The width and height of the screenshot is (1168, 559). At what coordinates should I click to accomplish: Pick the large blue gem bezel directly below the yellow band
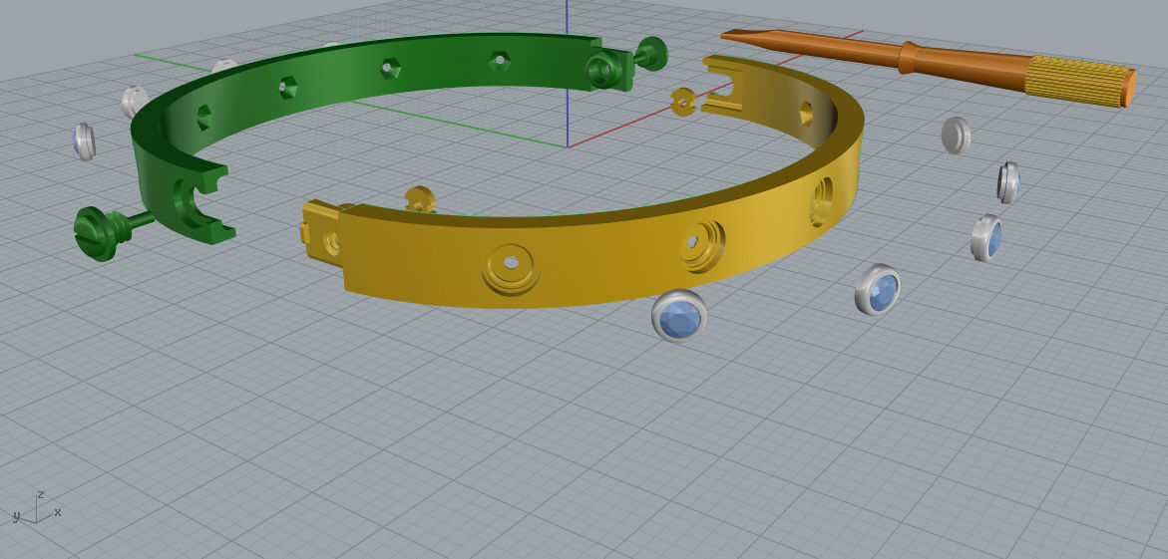point(678,315)
